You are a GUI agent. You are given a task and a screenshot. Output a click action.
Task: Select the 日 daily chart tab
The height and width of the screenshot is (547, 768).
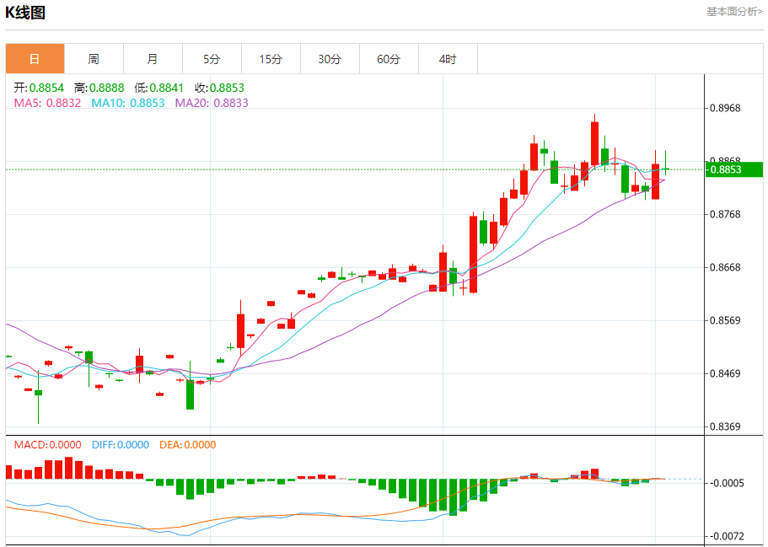[35, 59]
